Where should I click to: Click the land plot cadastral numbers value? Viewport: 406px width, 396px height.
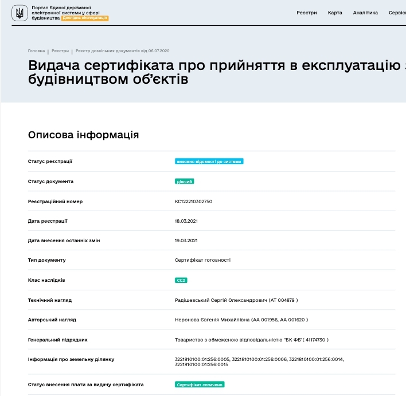pos(259,362)
